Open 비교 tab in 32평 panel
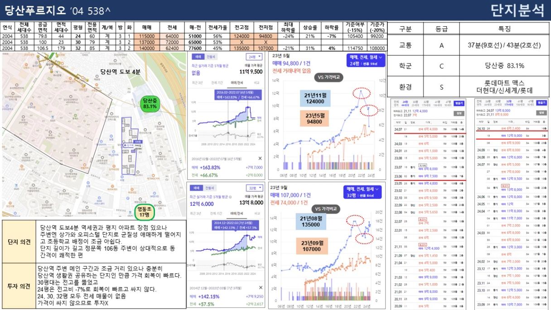This screenshot has width=551, height=310. (x=256, y=213)
